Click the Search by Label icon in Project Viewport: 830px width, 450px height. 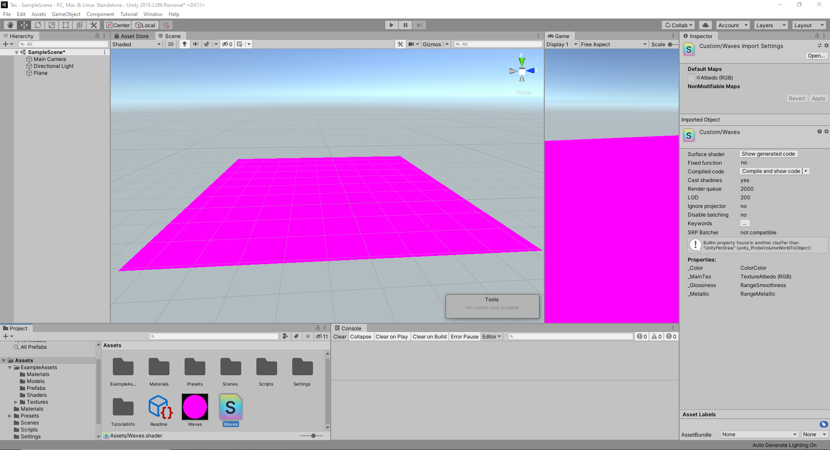pyautogui.click(x=296, y=336)
